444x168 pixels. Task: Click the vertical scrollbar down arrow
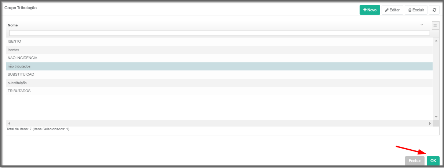[436, 117]
